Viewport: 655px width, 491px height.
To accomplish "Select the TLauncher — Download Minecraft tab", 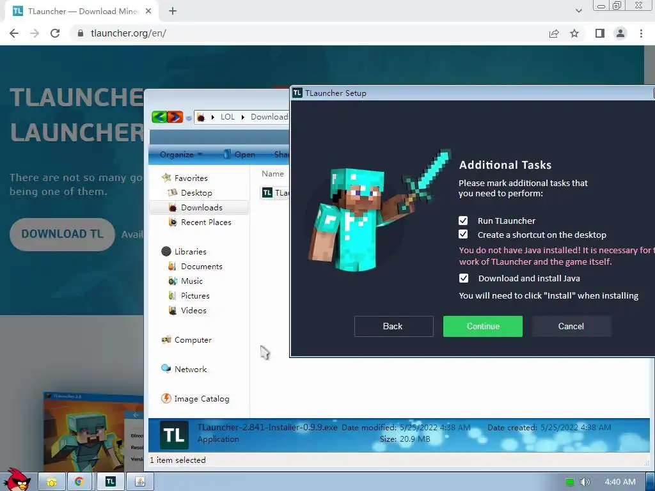I will [83, 12].
